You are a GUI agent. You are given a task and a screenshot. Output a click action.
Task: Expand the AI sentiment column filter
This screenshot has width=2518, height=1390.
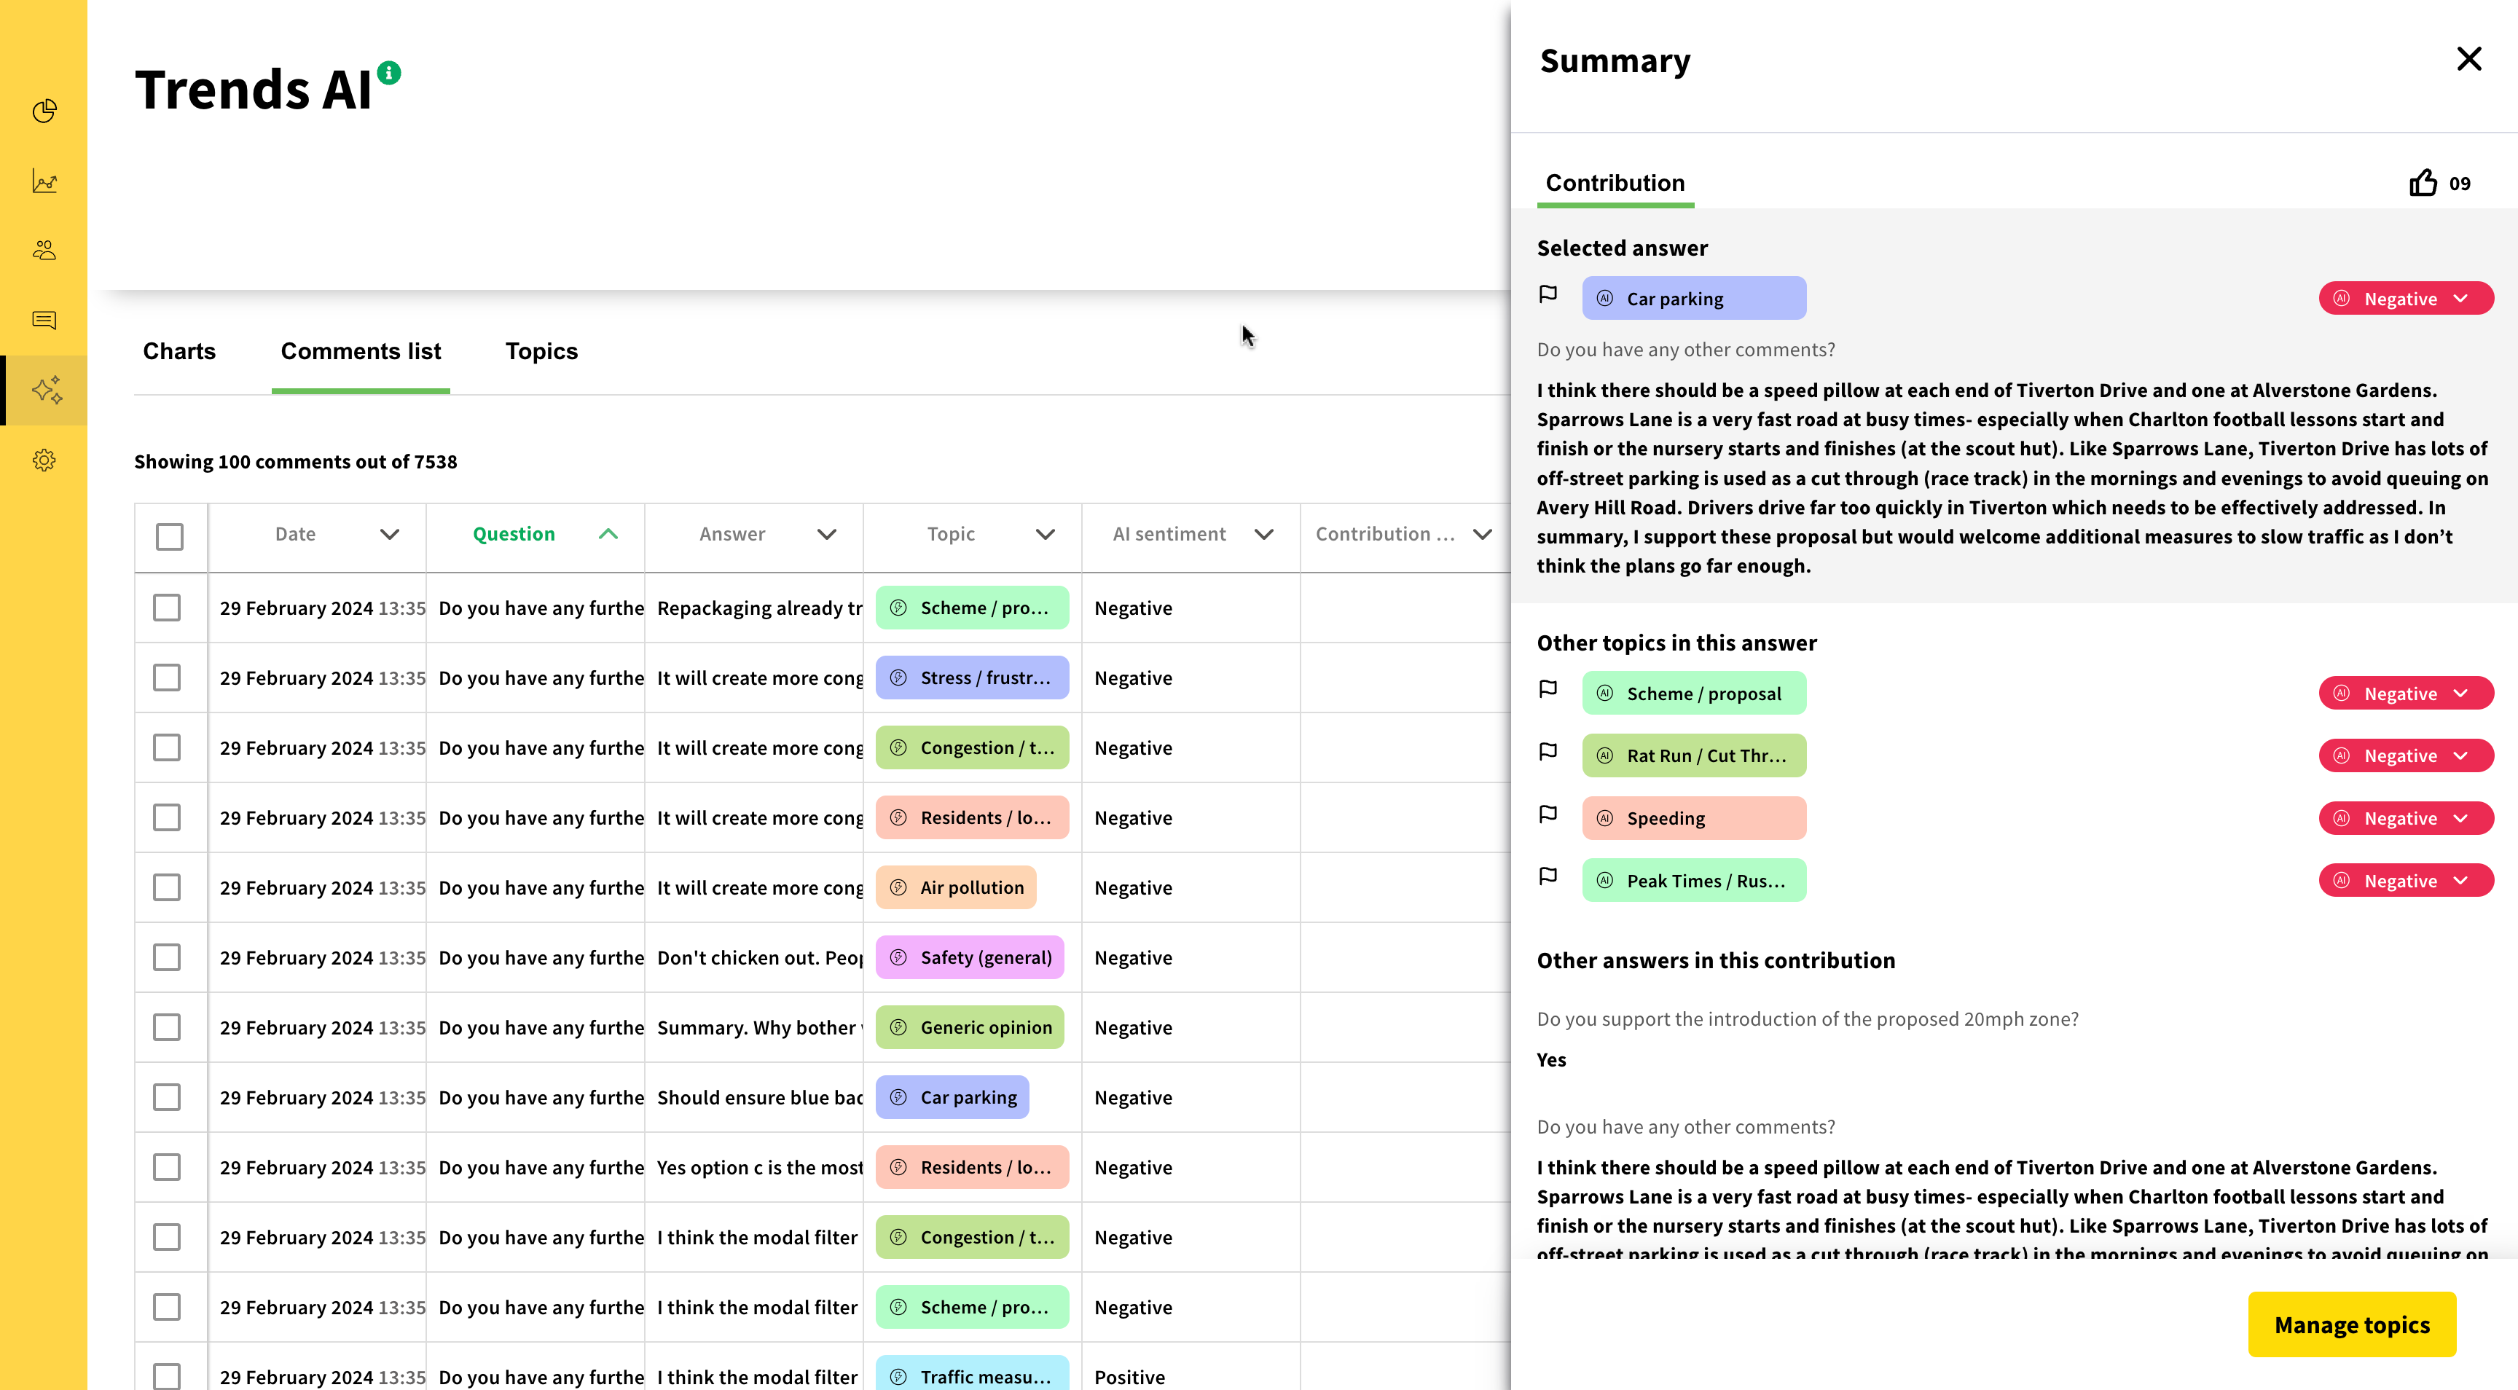coord(1263,534)
